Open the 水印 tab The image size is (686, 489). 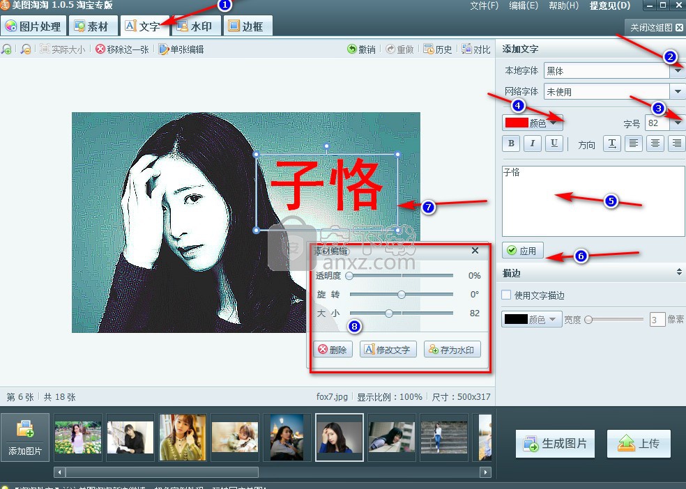(x=196, y=26)
